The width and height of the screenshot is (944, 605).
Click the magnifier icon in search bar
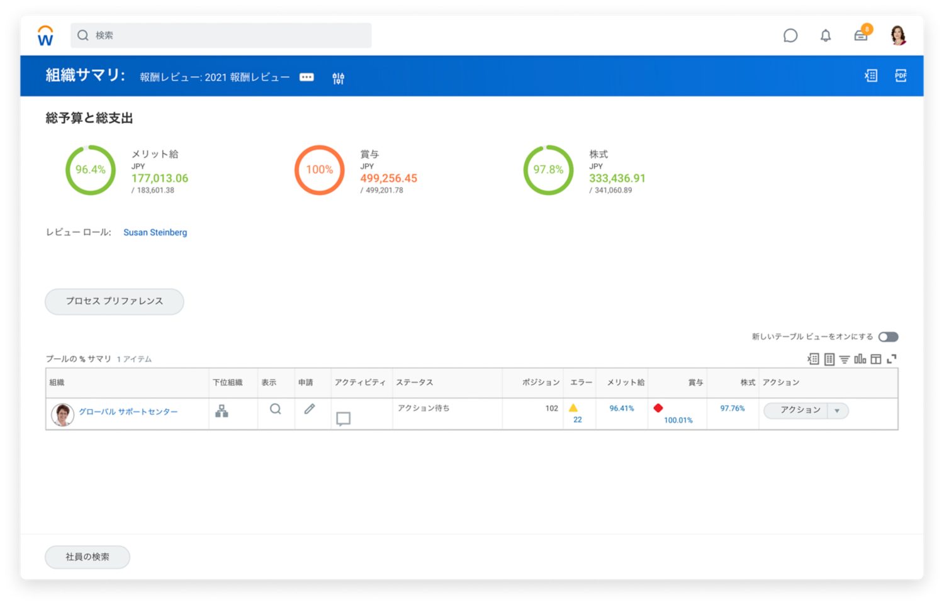coord(82,35)
